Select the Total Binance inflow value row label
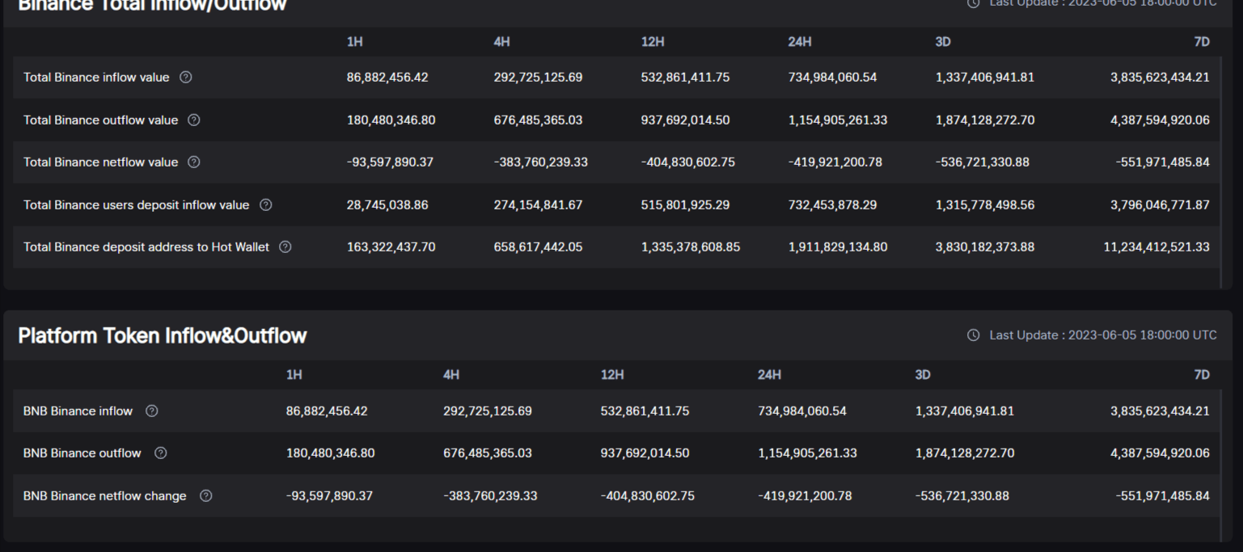 (x=96, y=78)
